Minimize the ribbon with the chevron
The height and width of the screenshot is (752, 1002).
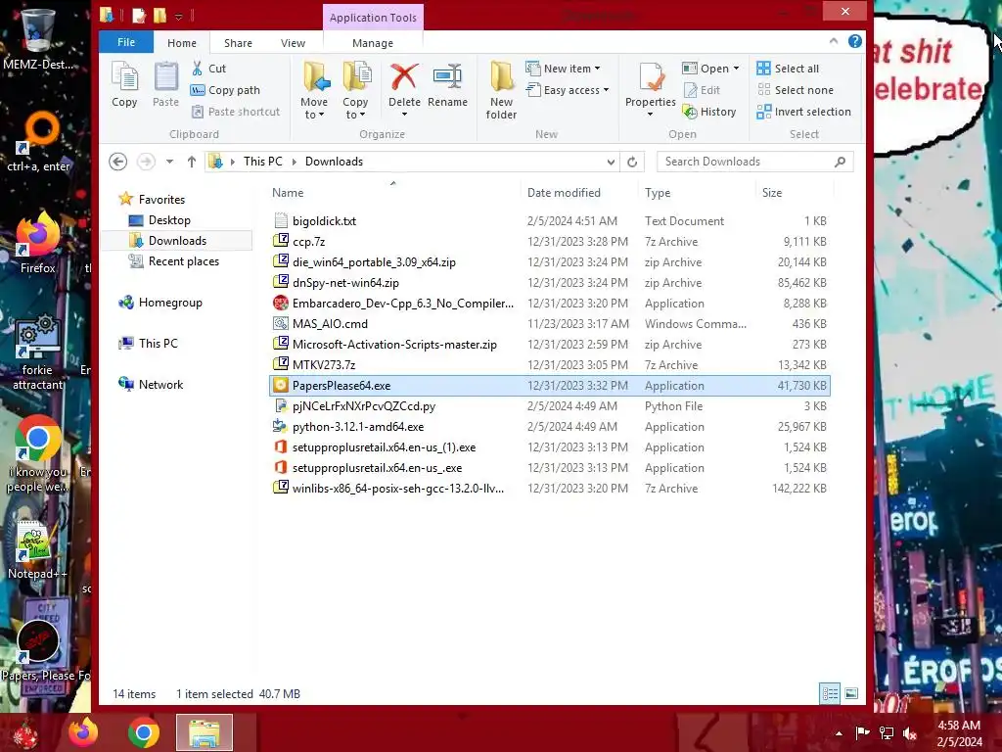tap(834, 41)
